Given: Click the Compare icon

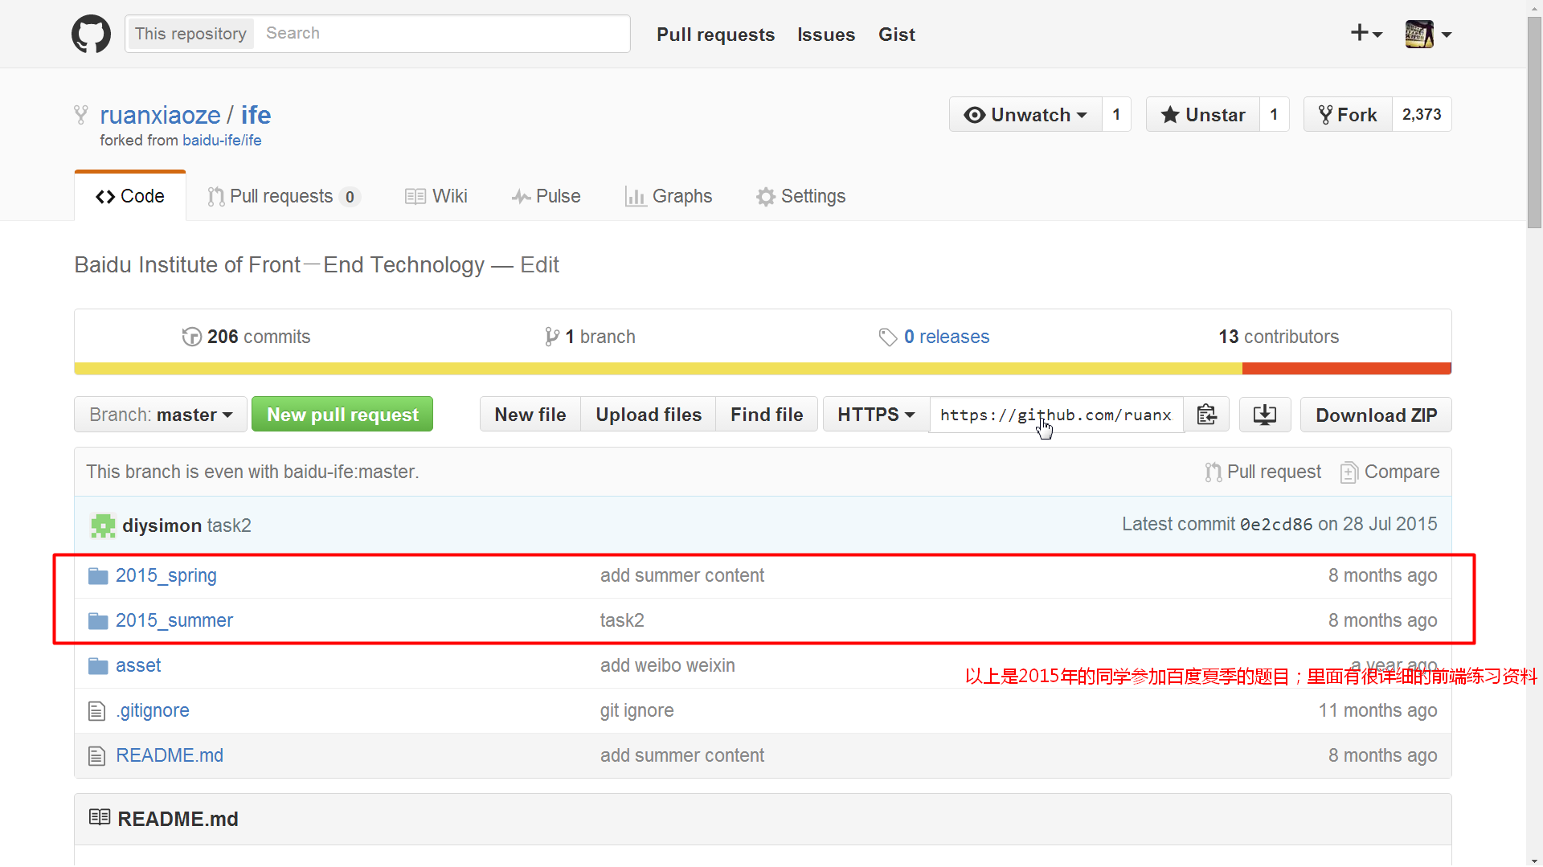Looking at the screenshot, I should [1349, 472].
